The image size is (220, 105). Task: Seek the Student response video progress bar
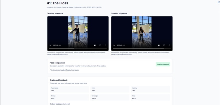[142, 48]
